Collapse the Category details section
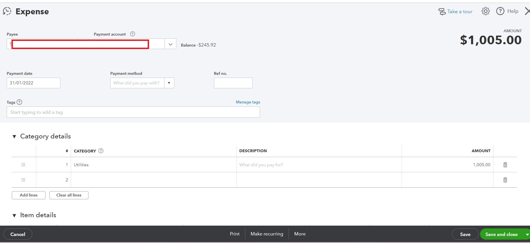Screen dimensions: 530x243 14,136
